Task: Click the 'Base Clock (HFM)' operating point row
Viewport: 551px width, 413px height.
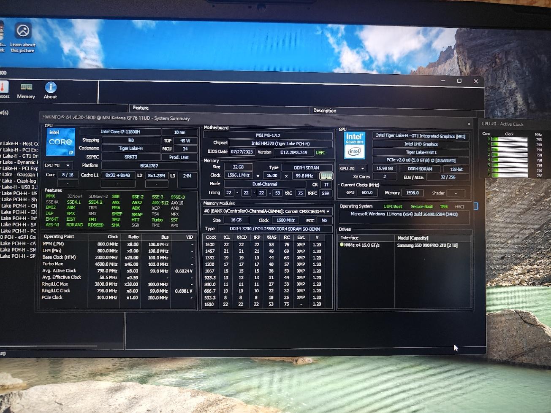Action: click(118, 257)
